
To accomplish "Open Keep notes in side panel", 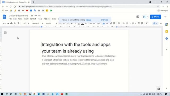I will [x=167, y=31].
